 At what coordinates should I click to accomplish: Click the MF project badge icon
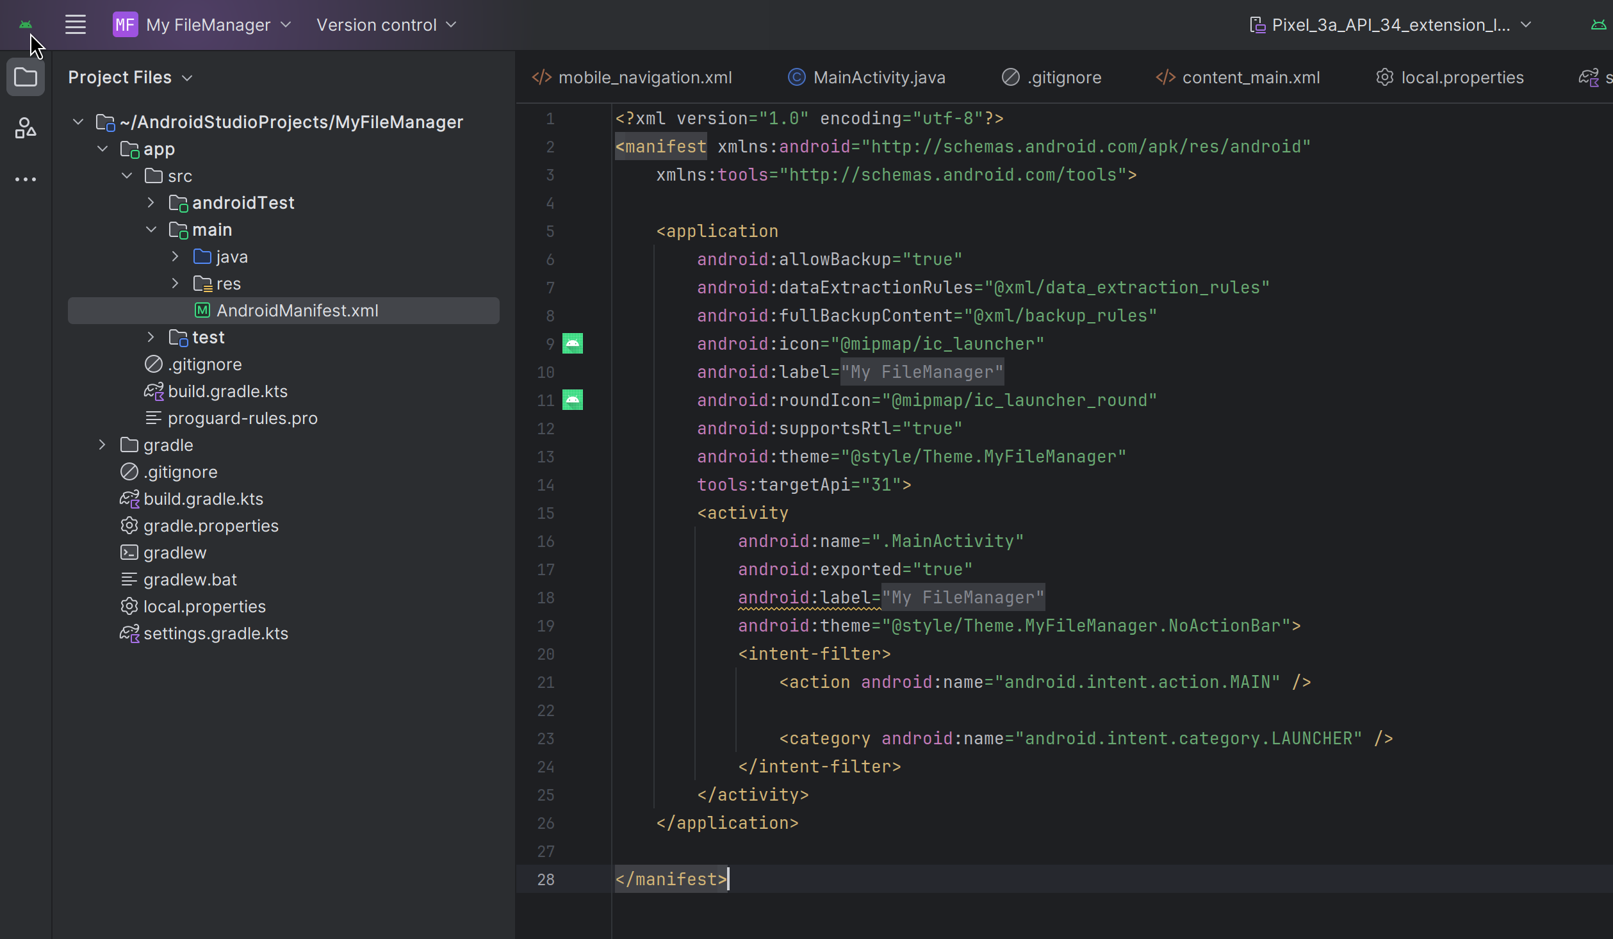pyautogui.click(x=125, y=25)
